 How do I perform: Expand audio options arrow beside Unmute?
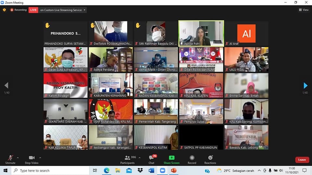coord(18,158)
